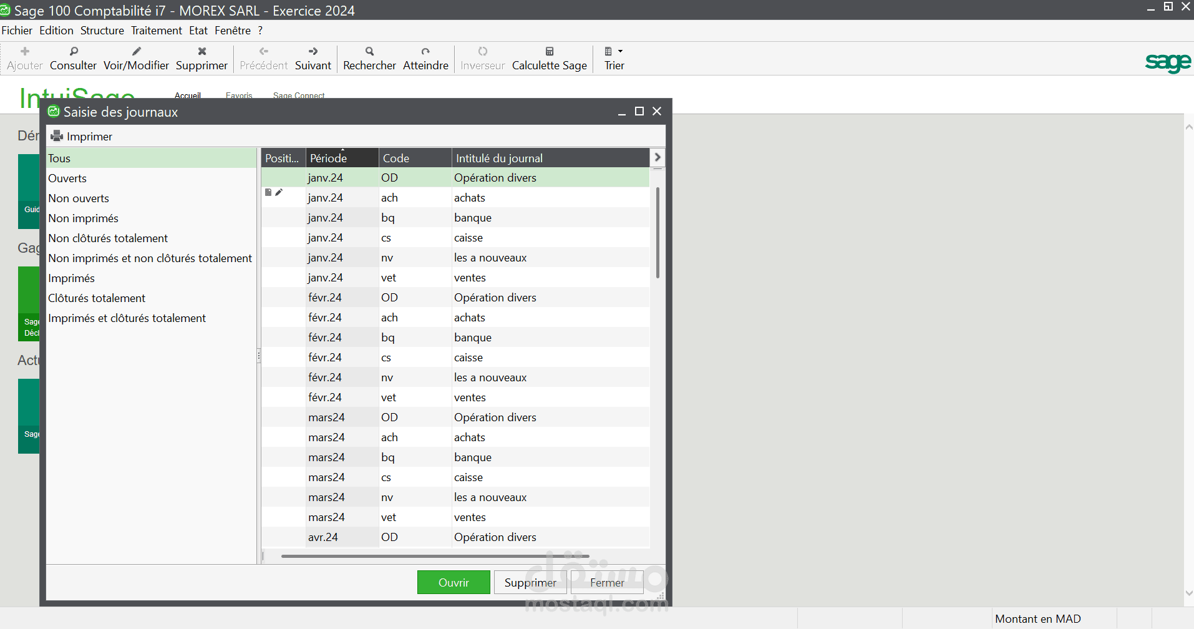Click the Fermer button
This screenshot has width=1194, height=629.
point(607,582)
